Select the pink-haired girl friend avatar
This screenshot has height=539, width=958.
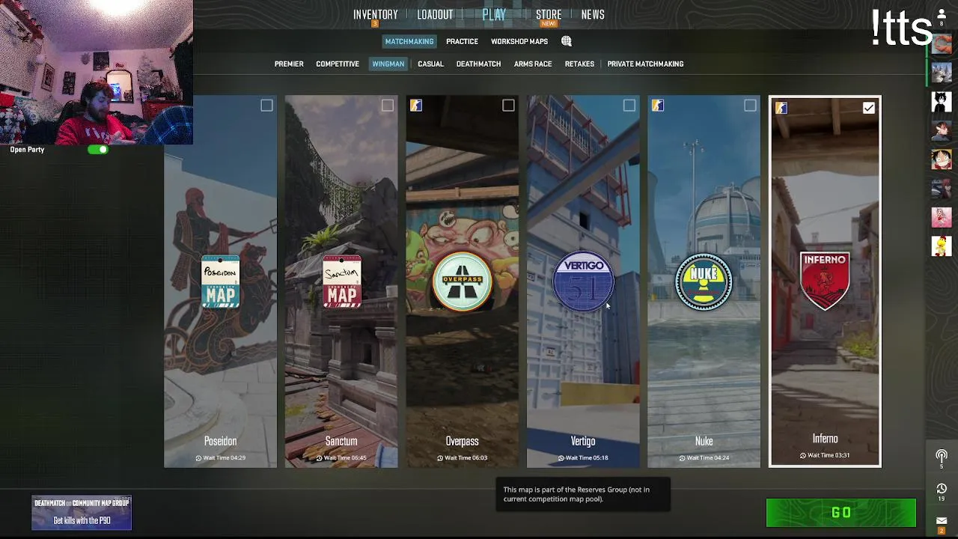(942, 216)
